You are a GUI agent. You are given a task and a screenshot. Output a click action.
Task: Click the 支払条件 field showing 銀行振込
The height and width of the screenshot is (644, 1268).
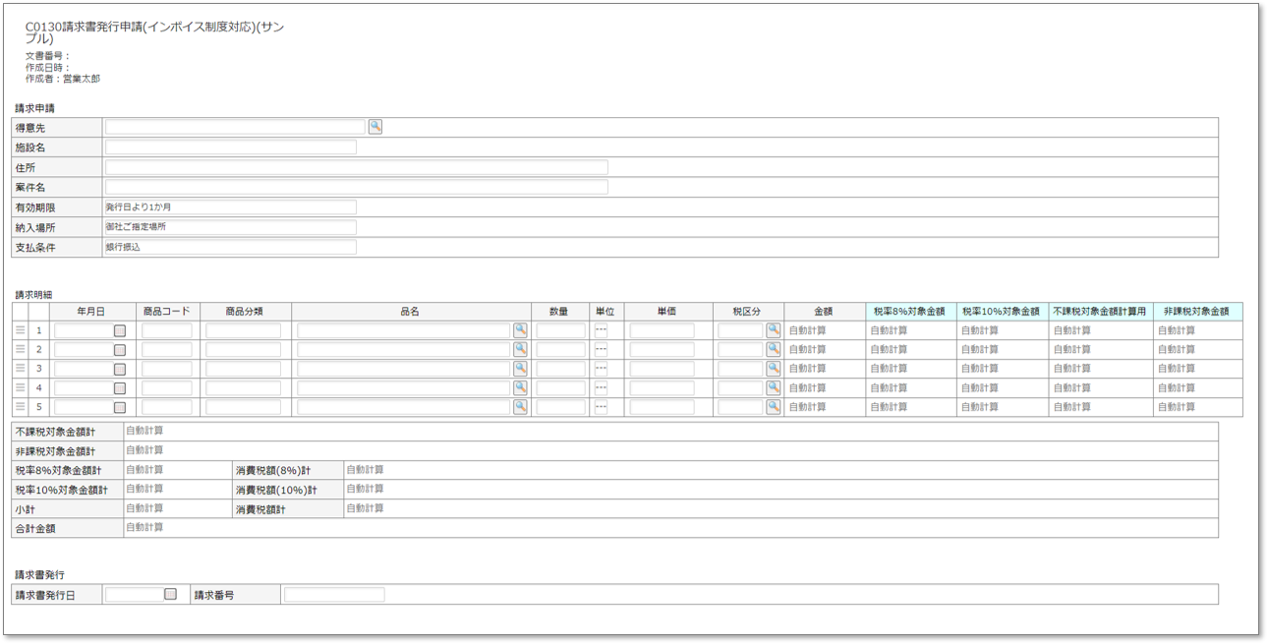point(231,248)
